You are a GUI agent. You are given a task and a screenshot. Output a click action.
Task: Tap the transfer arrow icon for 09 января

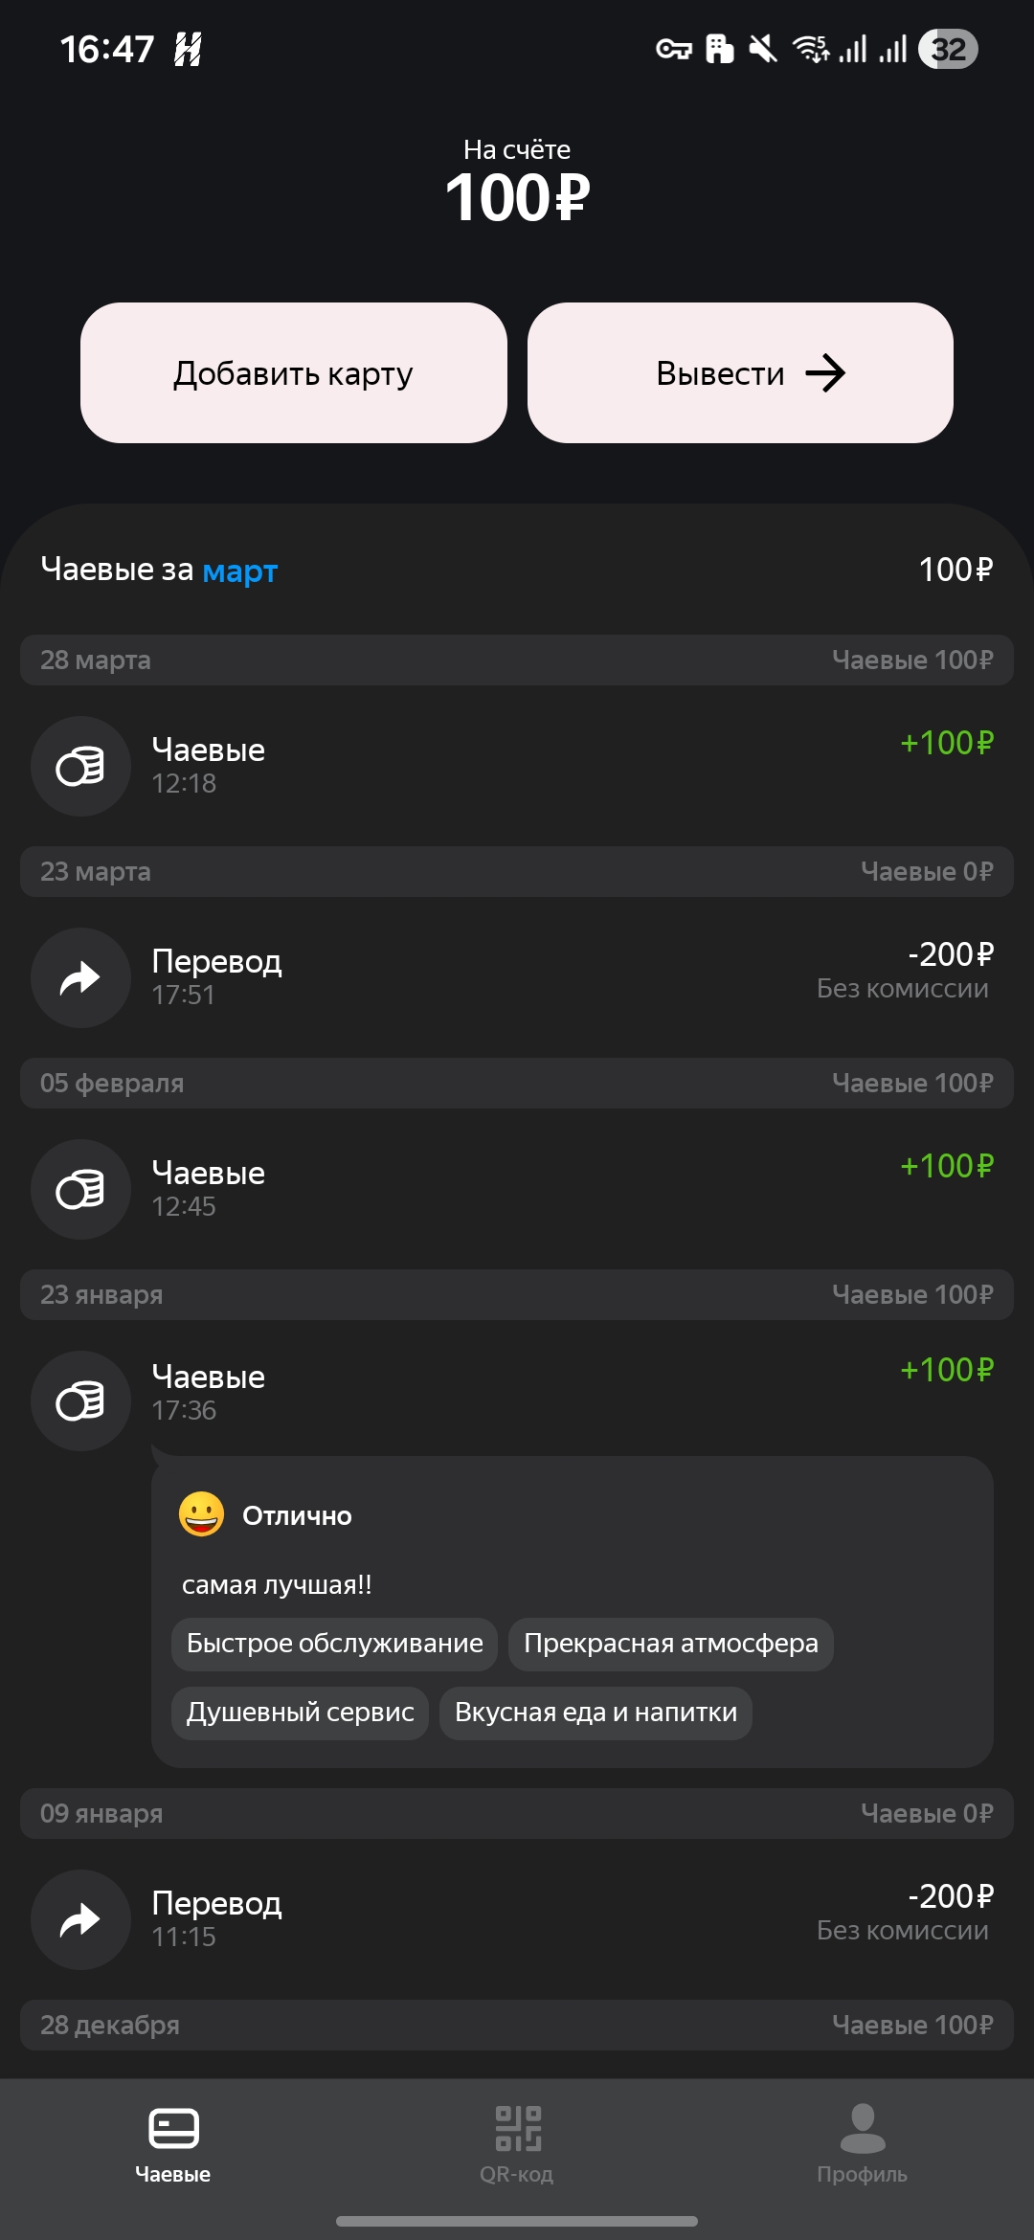click(x=80, y=1920)
